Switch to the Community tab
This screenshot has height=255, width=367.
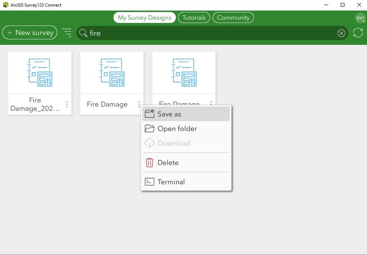(233, 18)
